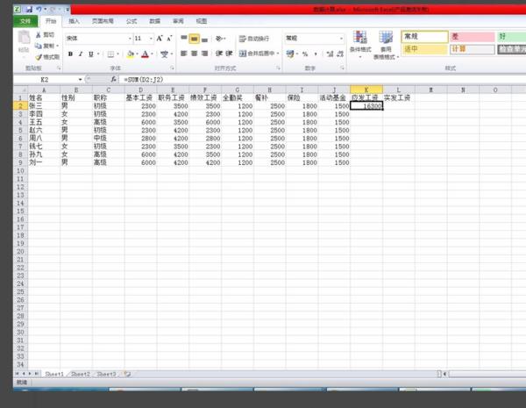Image resolution: width=526 pixels, height=408 pixels.
Task: Click the yellow Fill Color bucket
Action: [x=131, y=54]
